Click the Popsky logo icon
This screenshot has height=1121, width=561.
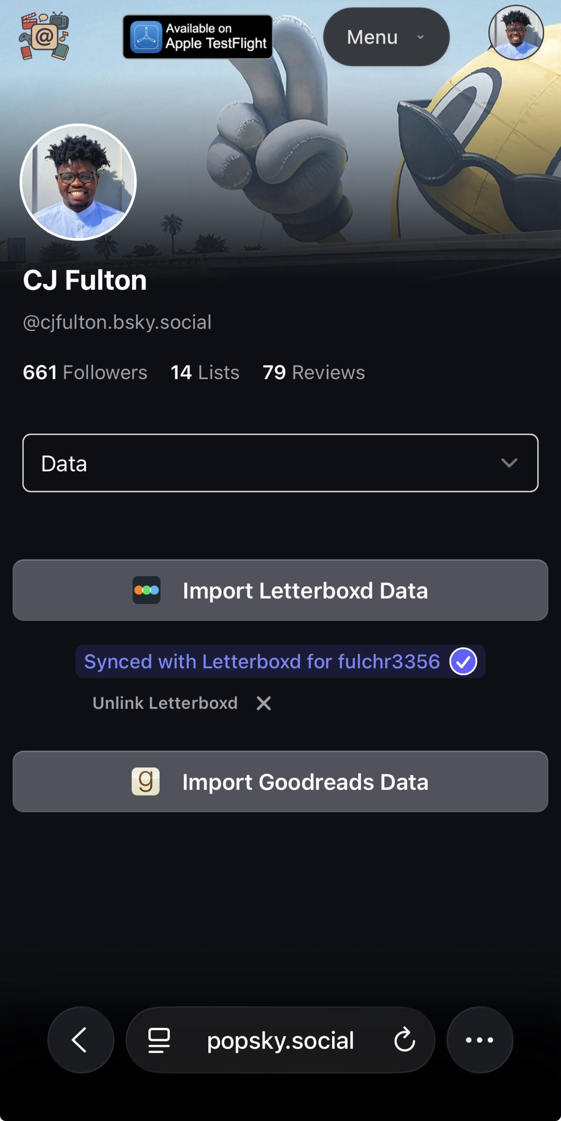44,36
